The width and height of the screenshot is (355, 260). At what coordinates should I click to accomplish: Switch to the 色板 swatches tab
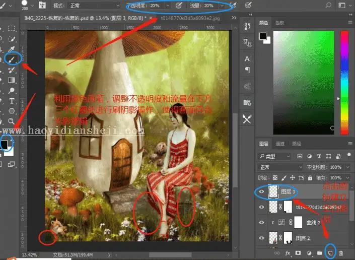point(279,23)
